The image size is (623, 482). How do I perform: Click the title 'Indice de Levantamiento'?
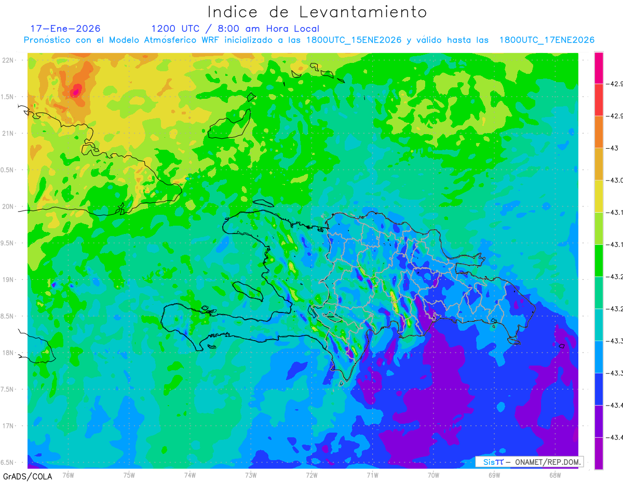[317, 12]
